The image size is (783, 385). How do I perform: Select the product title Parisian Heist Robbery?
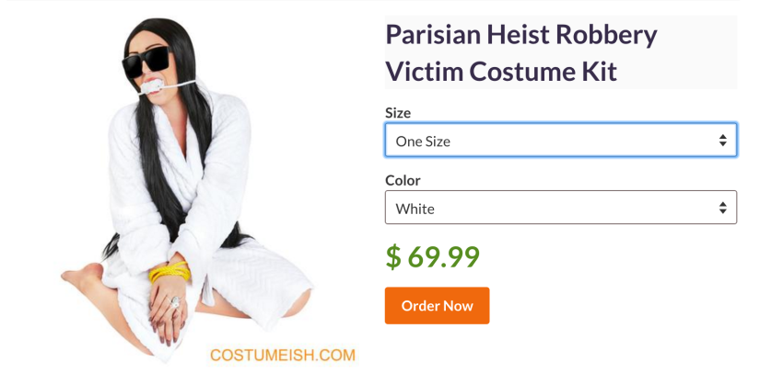521,35
